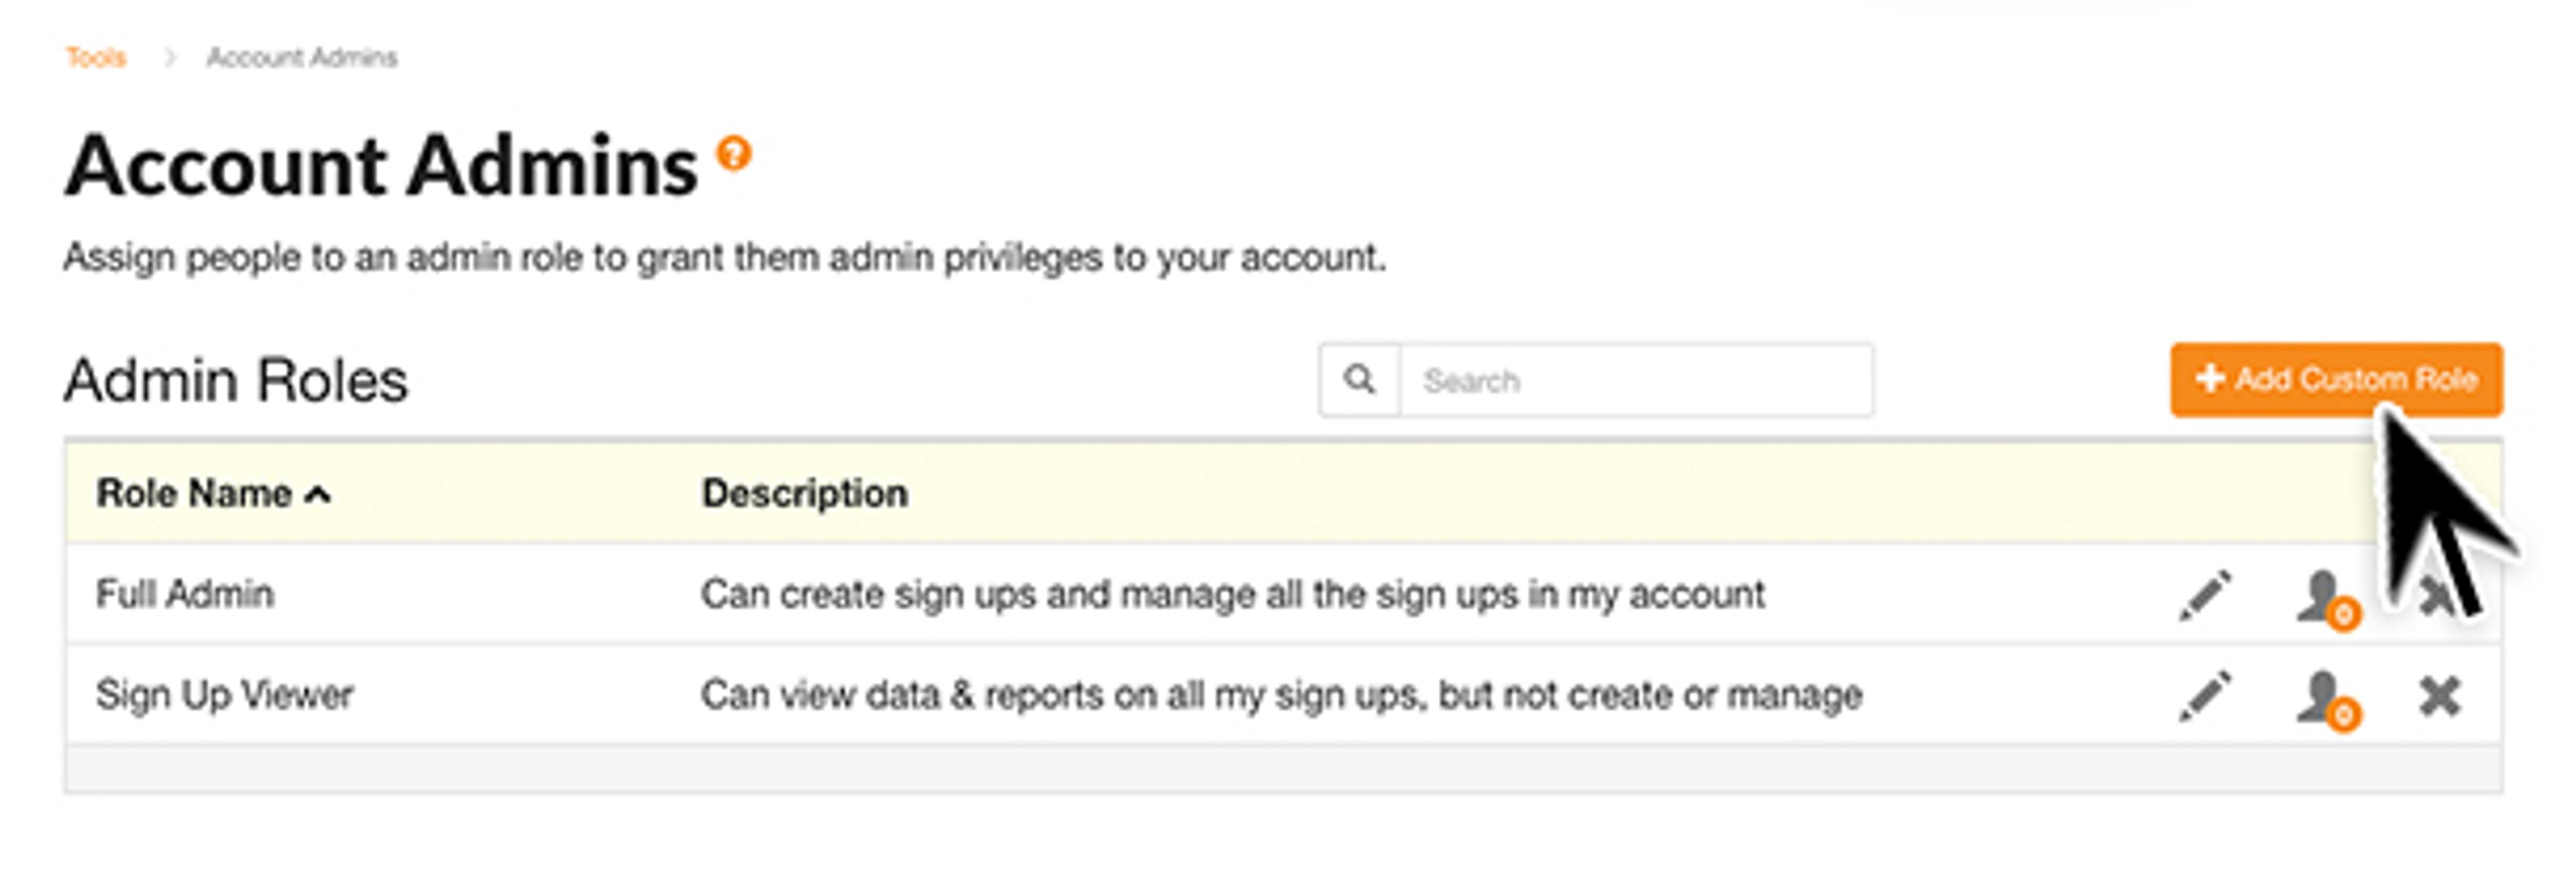The height and width of the screenshot is (878, 2576).
Task: Click the Sign Up Viewer description text
Action: pyautogui.click(x=1281, y=694)
